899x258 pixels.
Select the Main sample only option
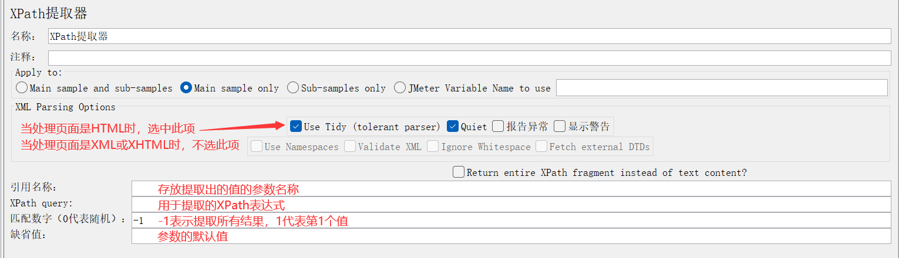click(186, 88)
